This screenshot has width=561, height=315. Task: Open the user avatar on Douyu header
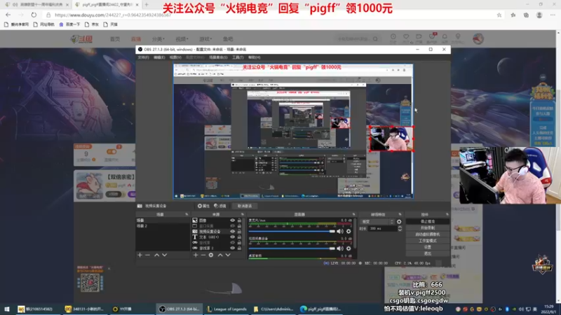(x=478, y=38)
